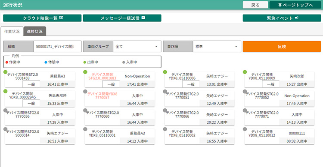Click gray status dot on 7770057 card
This screenshot has height=167, width=323.
pos(85,91)
